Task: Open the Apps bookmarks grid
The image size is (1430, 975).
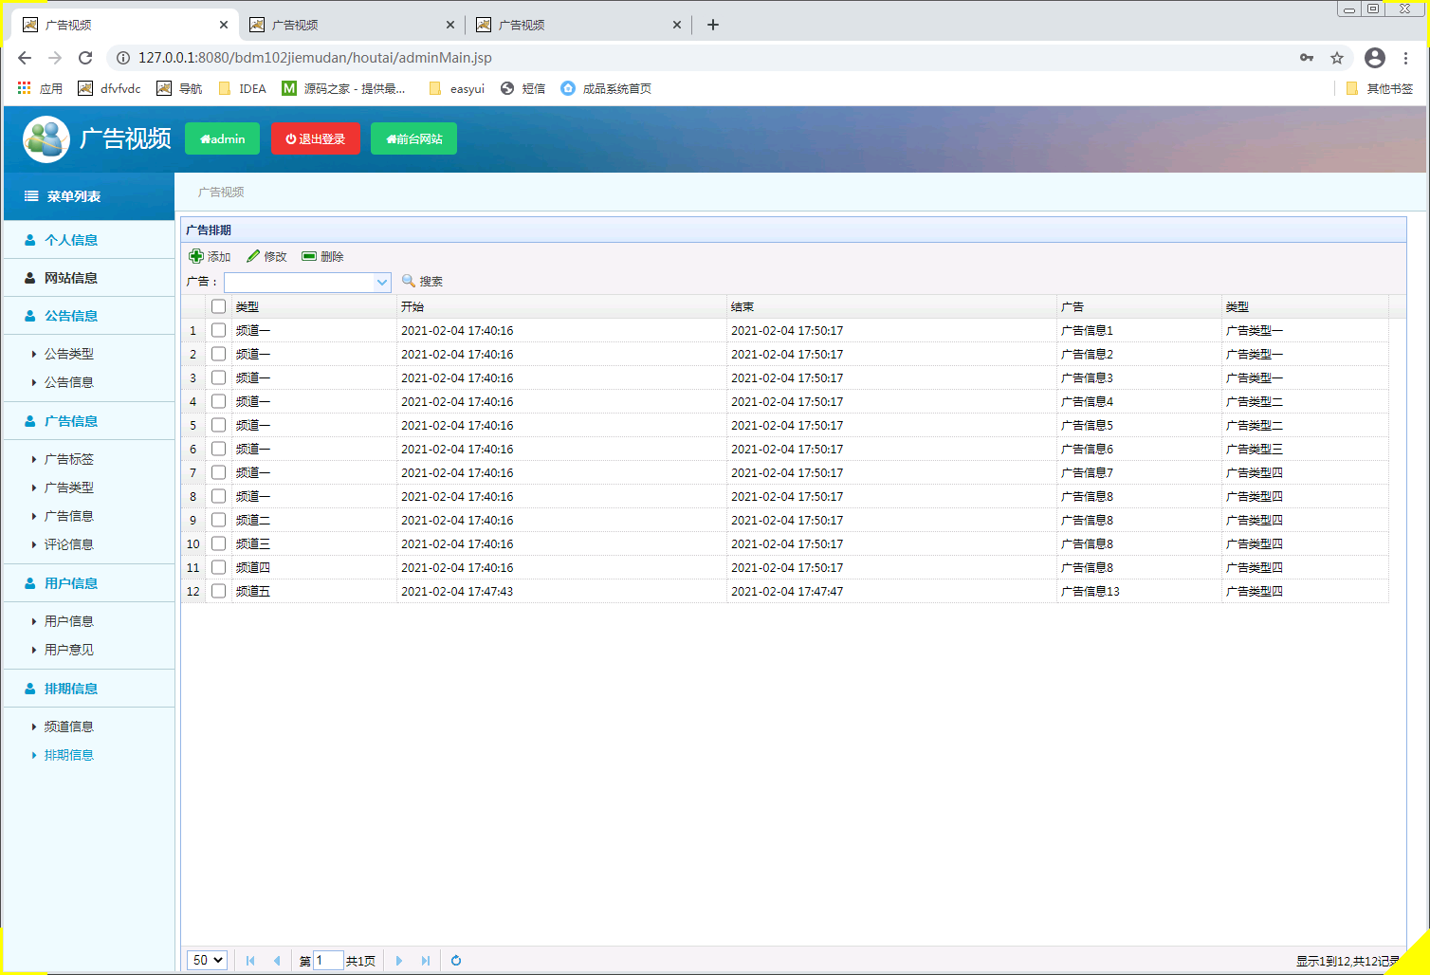Action: [25, 88]
